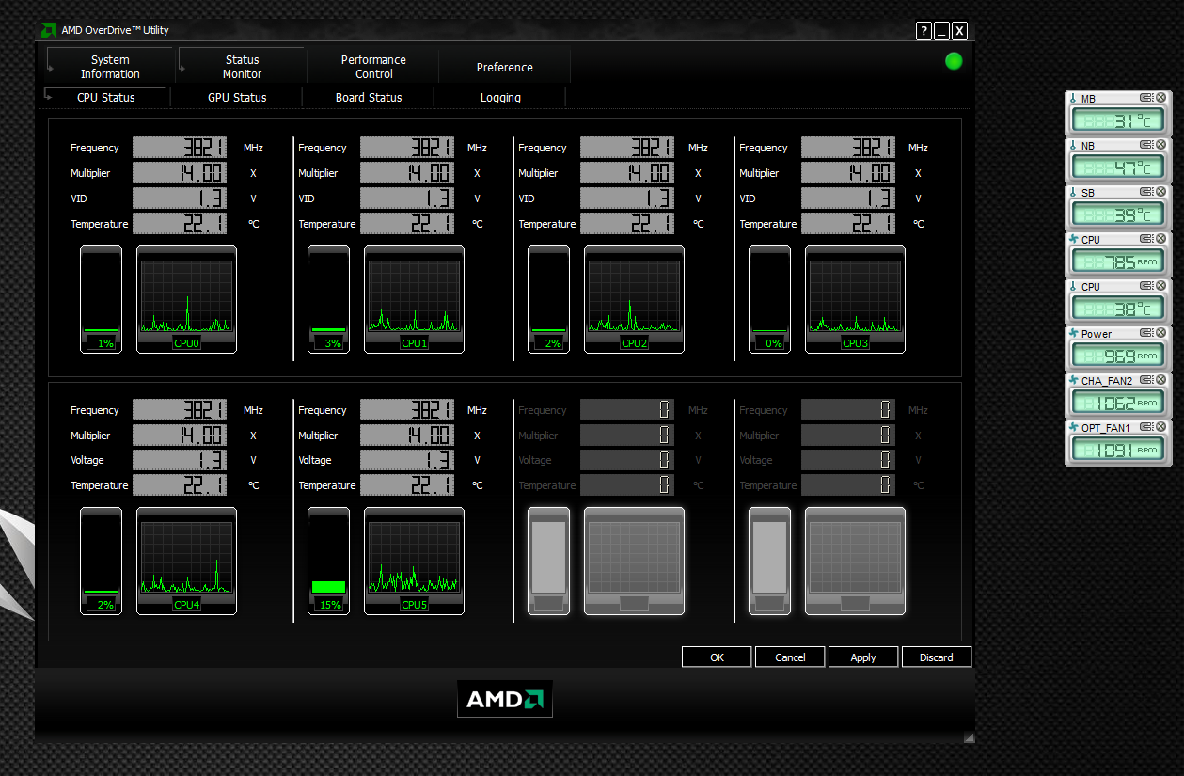Viewport: 1184px width, 776px height.
Task: Open settings icon on the NB widget
Action: [1146, 145]
